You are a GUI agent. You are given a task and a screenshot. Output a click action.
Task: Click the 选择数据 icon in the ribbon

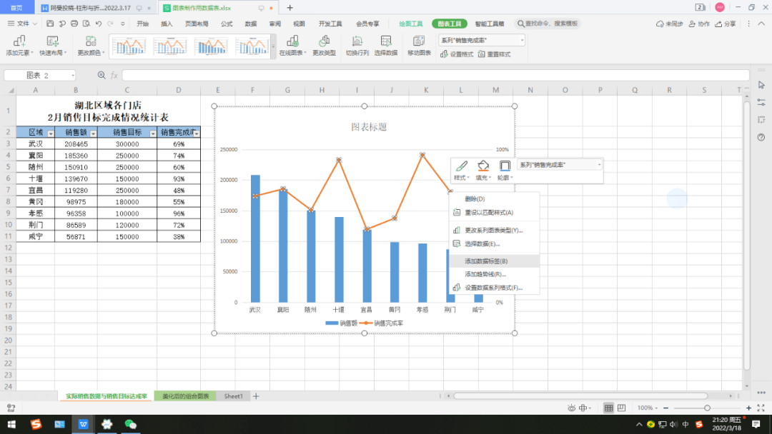(x=386, y=41)
